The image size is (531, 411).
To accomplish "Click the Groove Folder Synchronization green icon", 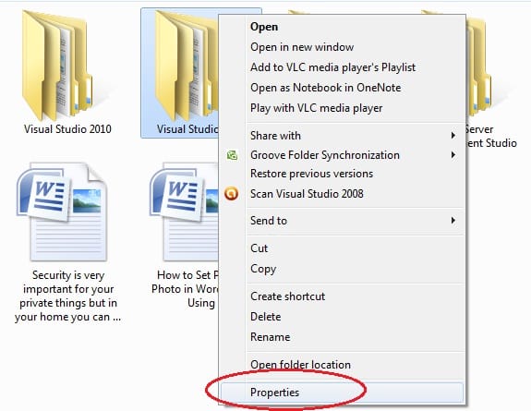I will pos(232,155).
